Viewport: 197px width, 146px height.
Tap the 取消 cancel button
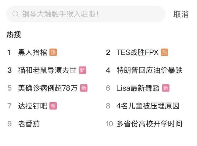click(x=181, y=14)
